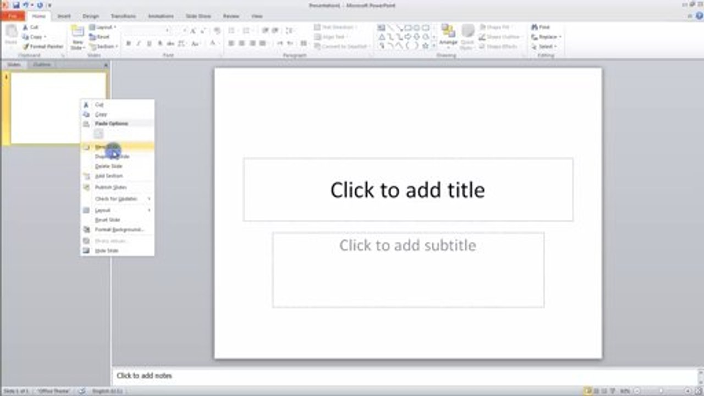Screen dimensions: 704x396
Task: Switch to the Insert ribbon tab
Action: click(x=64, y=16)
